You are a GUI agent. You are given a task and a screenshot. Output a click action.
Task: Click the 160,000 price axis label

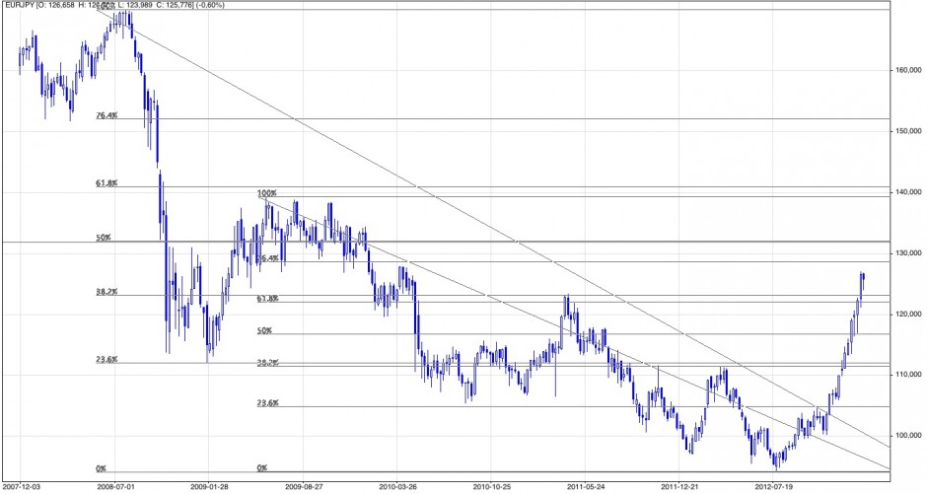pyautogui.click(x=906, y=70)
